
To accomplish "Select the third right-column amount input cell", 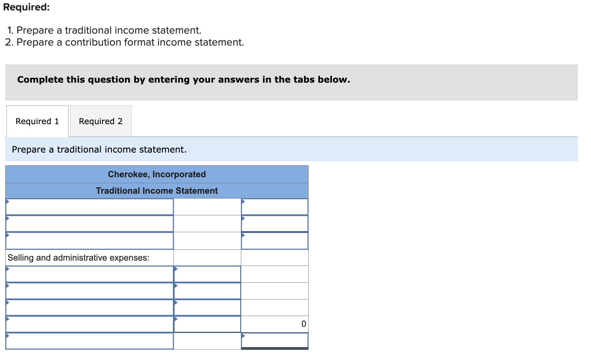I will tap(274, 240).
